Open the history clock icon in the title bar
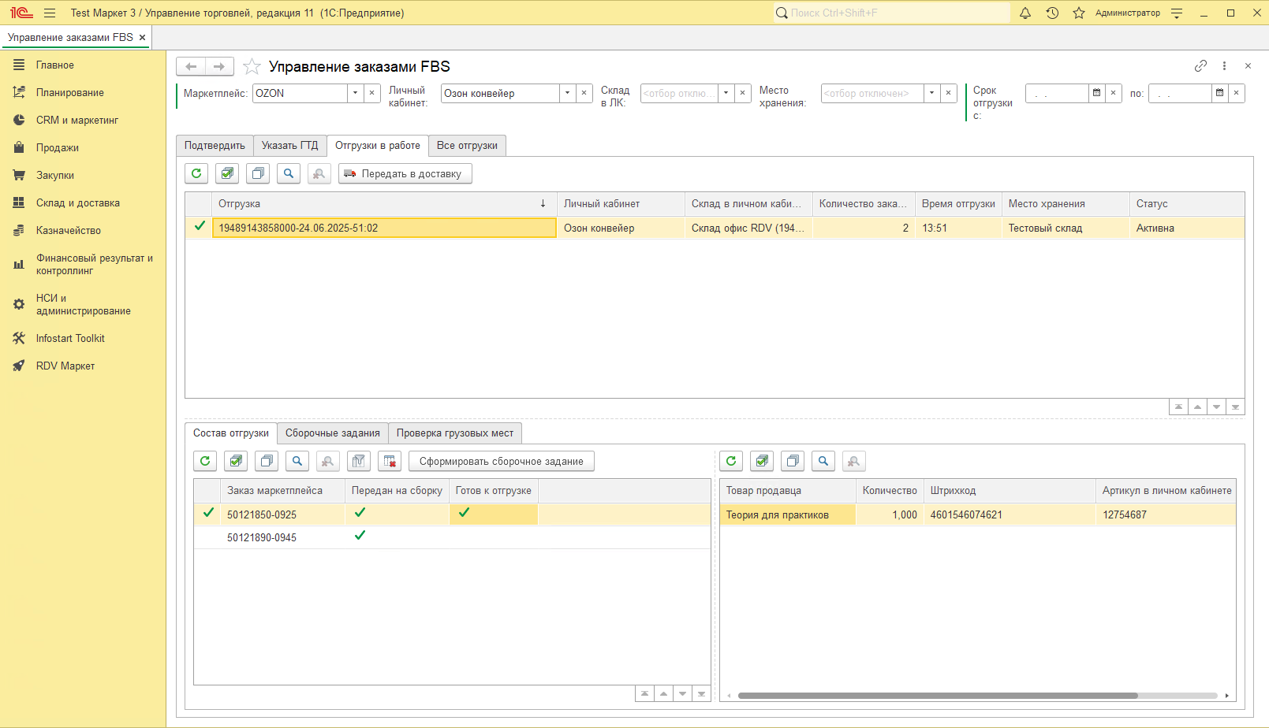This screenshot has width=1269, height=728. click(x=1052, y=13)
